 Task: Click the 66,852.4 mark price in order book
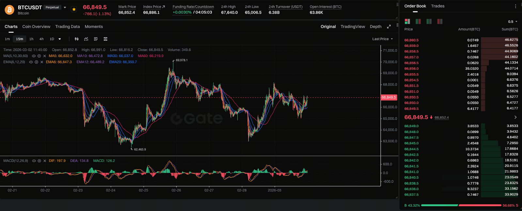[x=442, y=118]
